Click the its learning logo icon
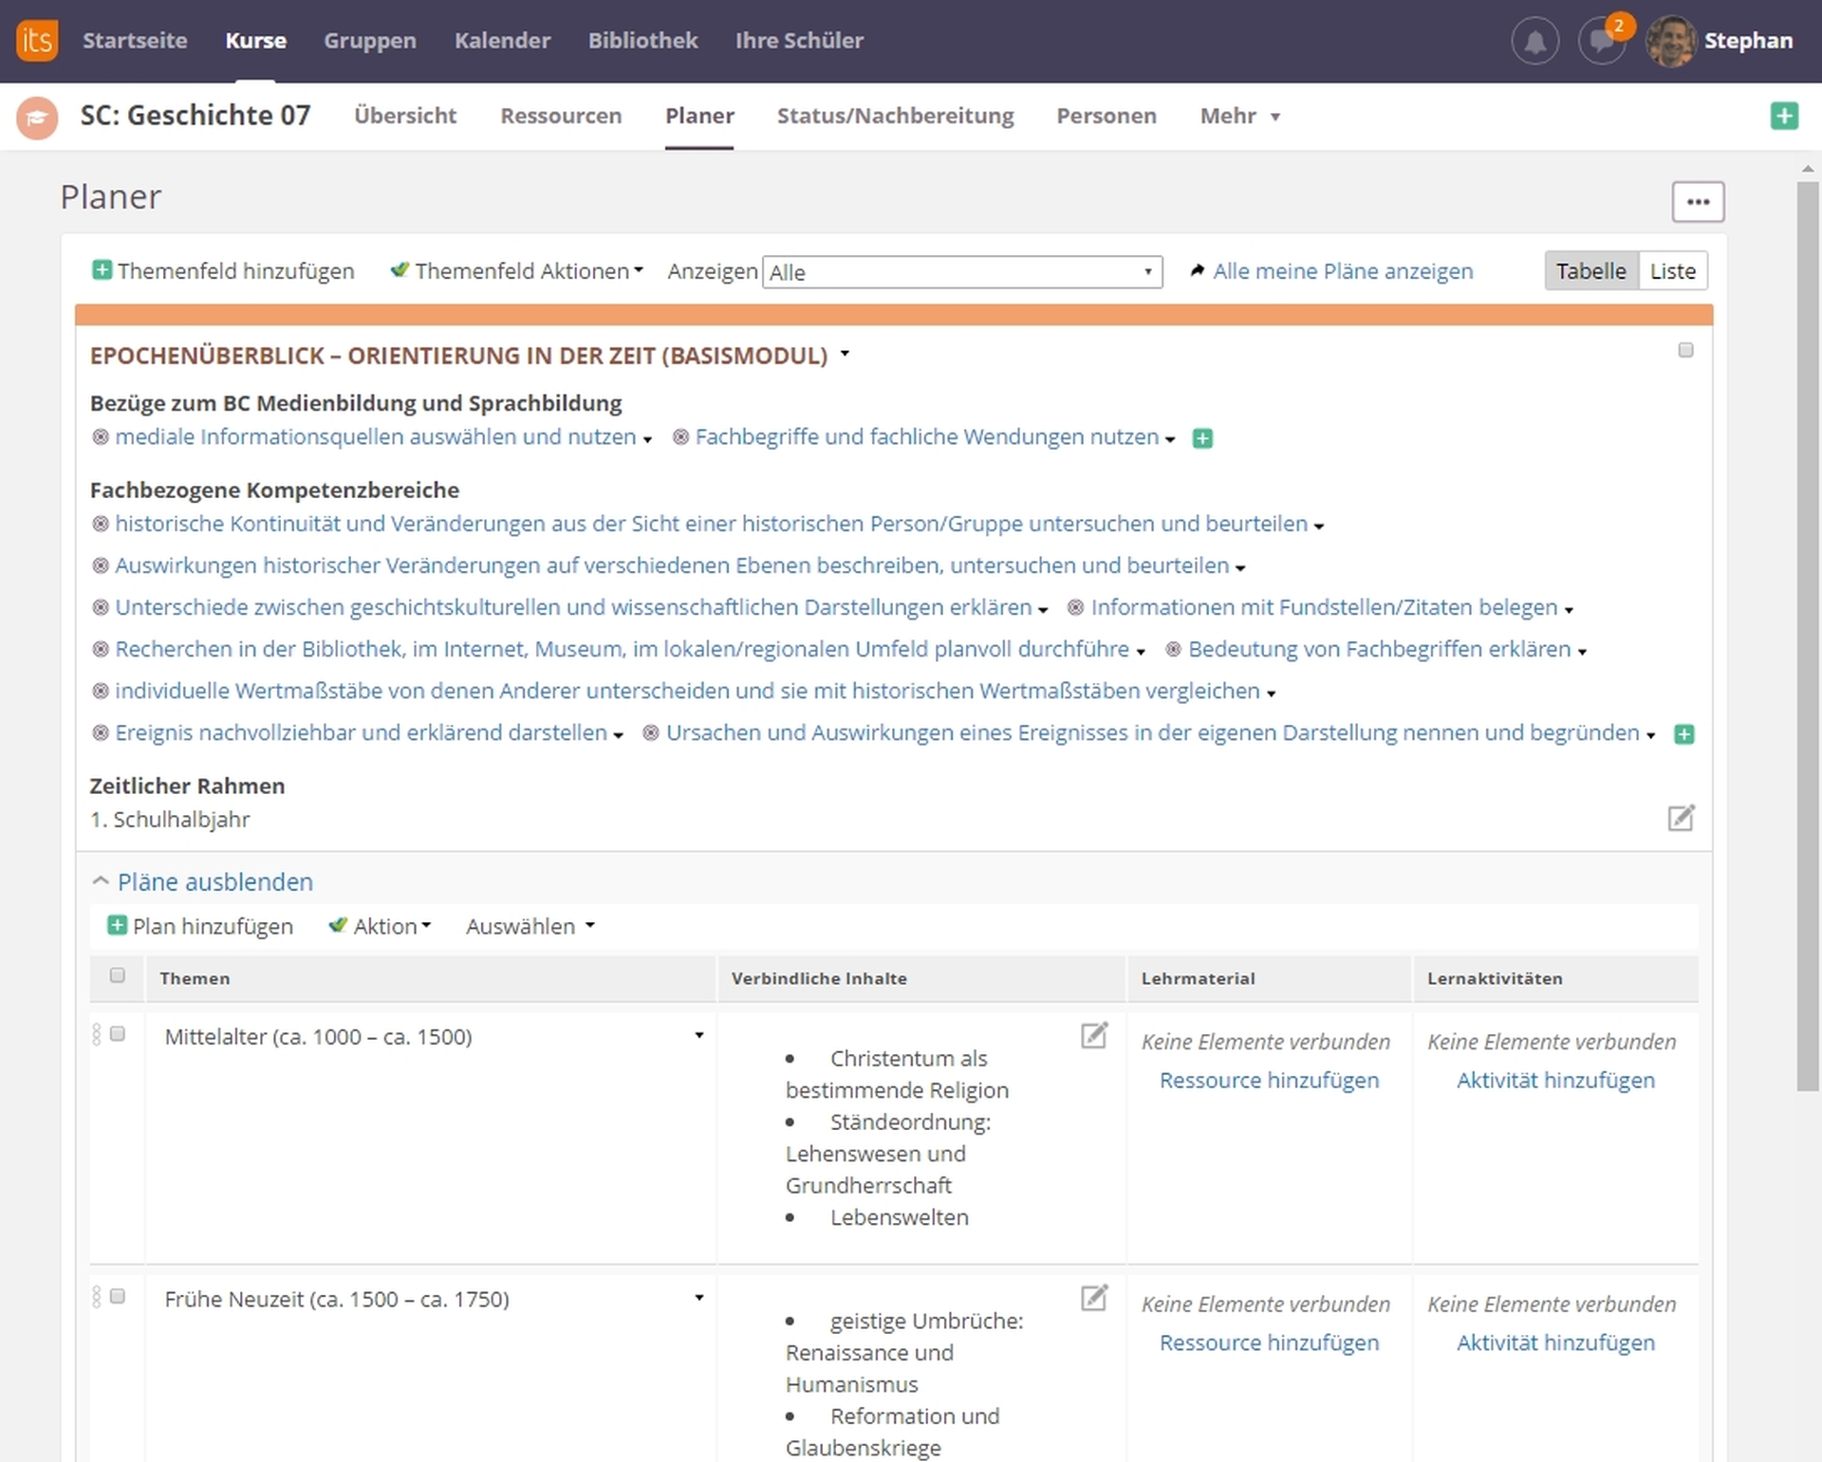The image size is (1822, 1462). (x=37, y=41)
